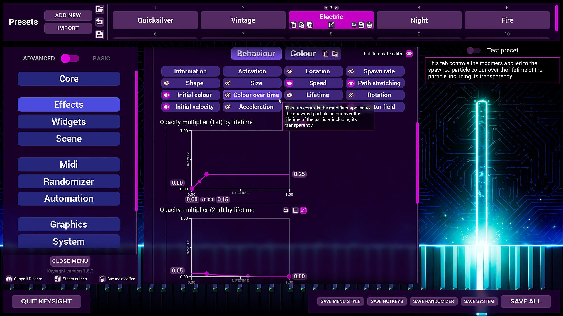Toggle the Advanced/Basic mode switch
Image resolution: width=563 pixels, height=316 pixels.
[70, 59]
